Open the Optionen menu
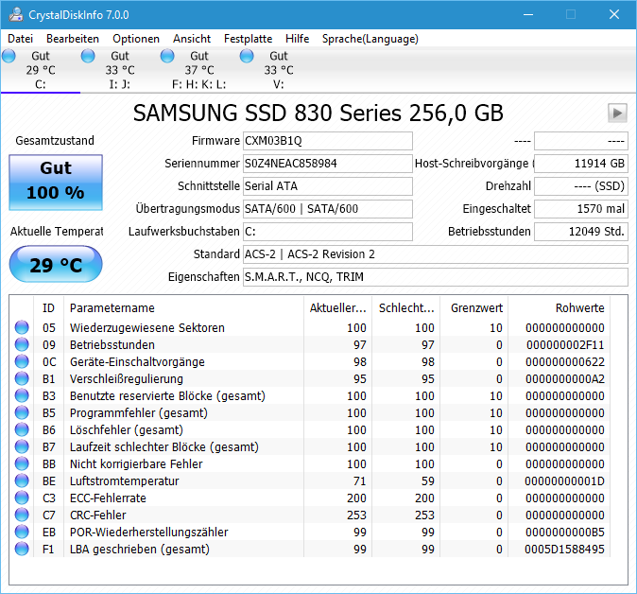 [x=136, y=39]
